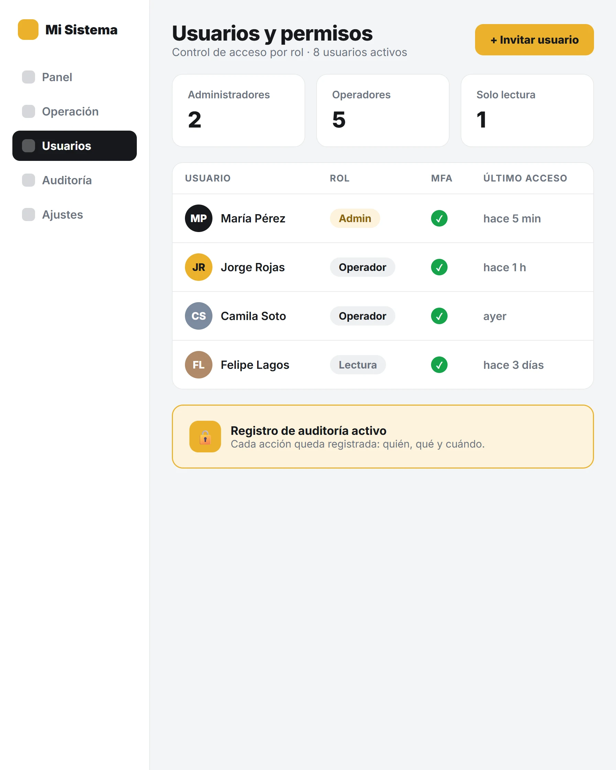
Task: Click Jorge Rojas's JR avatar
Action: (x=199, y=267)
